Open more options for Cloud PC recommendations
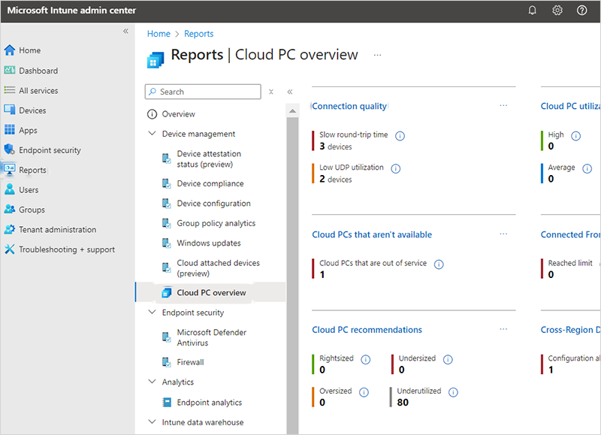601x435 pixels. pyautogui.click(x=503, y=329)
